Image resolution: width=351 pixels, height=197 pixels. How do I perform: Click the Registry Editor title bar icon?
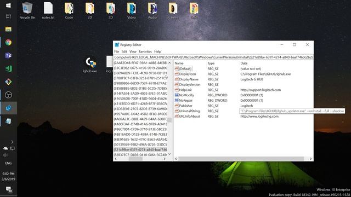pos(117,45)
